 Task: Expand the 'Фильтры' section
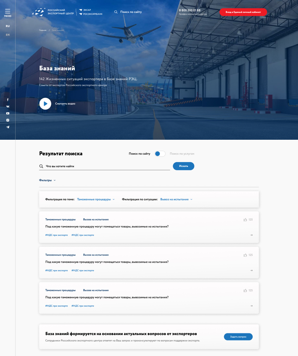tap(47, 180)
